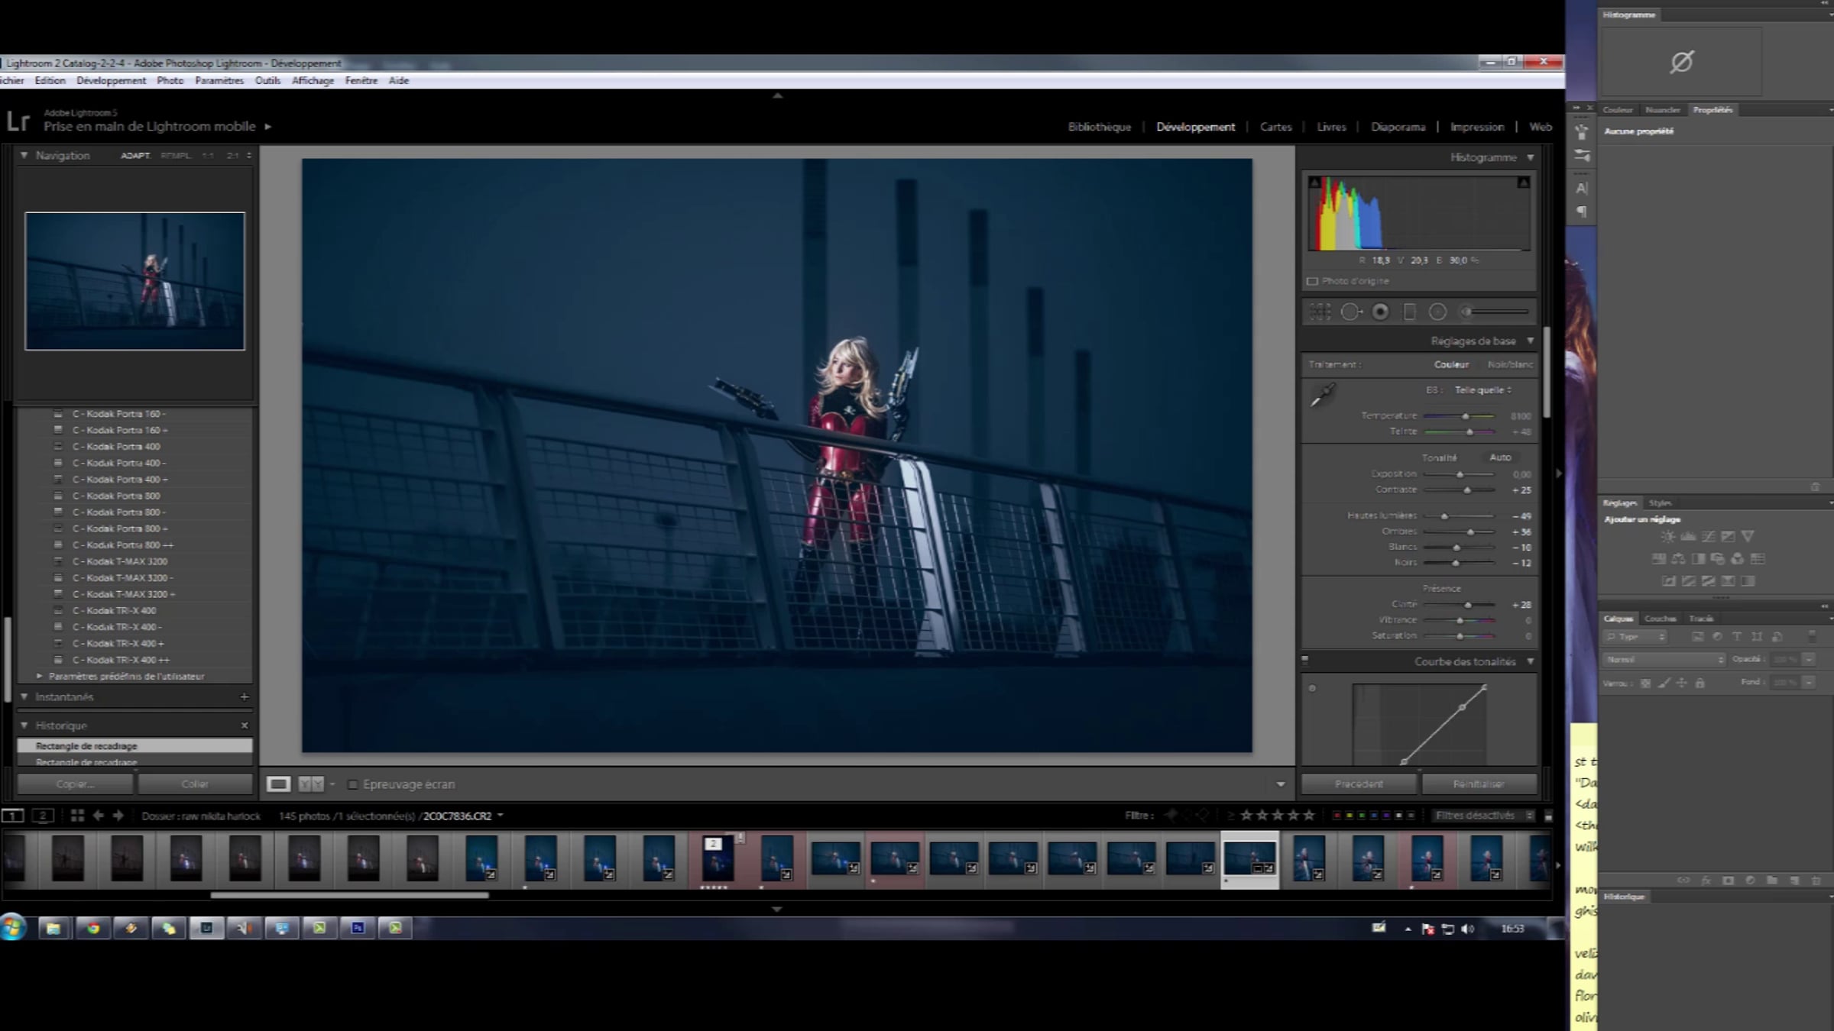The width and height of the screenshot is (1834, 1031).
Task: Open grid view from filmstrip bar
Action: tap(77, 816)
